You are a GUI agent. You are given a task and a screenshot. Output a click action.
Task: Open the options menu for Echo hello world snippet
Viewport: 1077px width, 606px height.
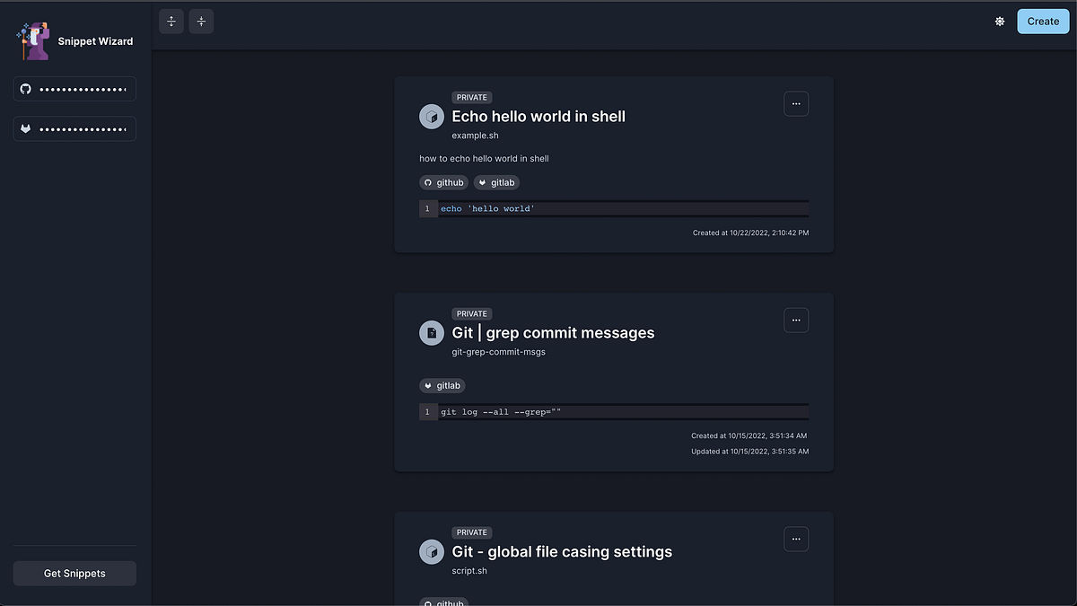796,103
